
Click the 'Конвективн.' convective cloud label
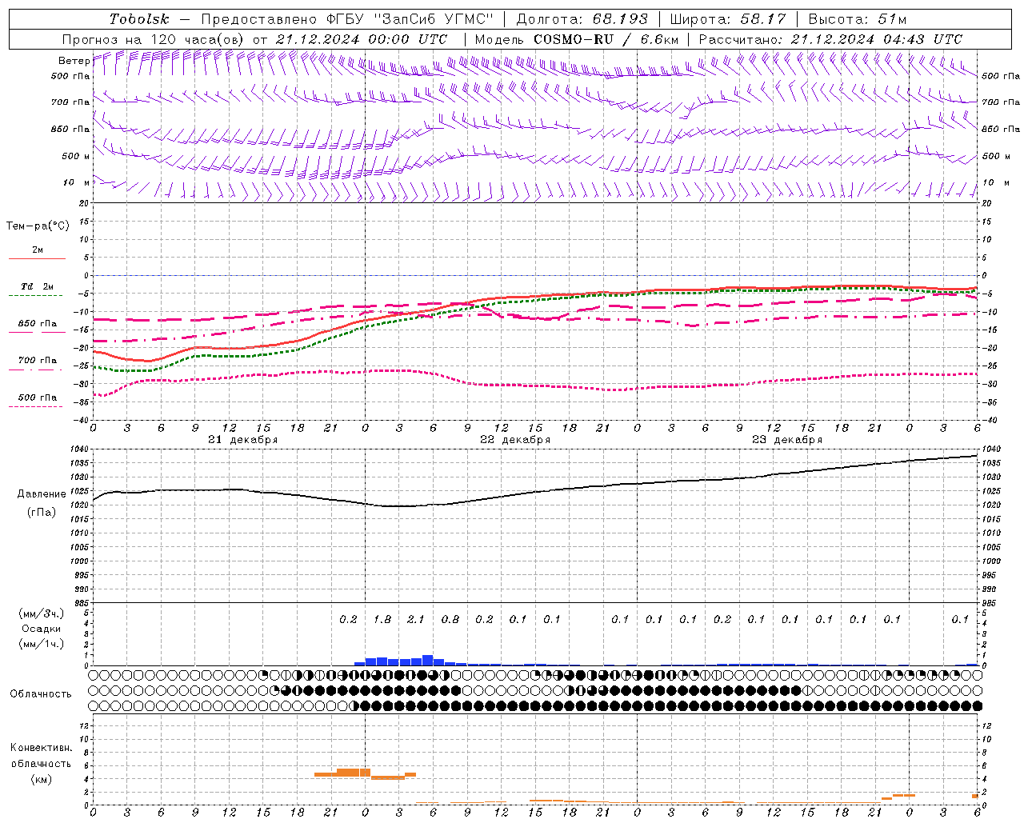tap(41, 748)
